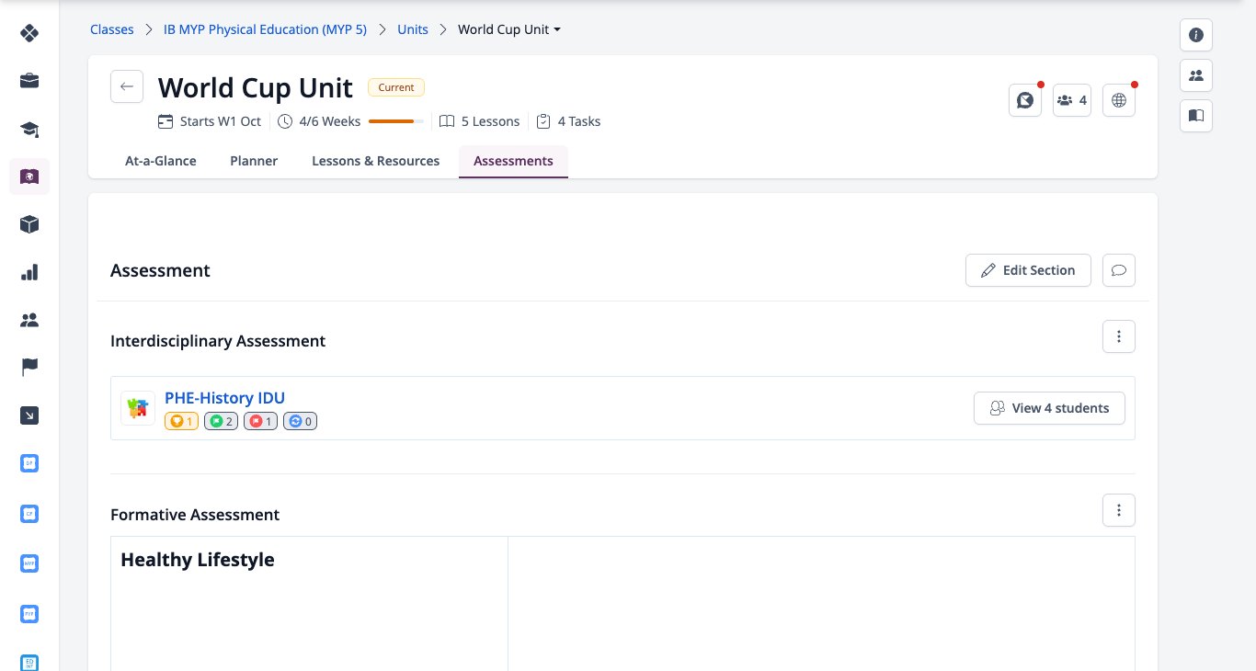Viewport: 1256px width, 671px height.
Task: Open Formative Assessment three-dot menu
Action: tap(1119, 509)
